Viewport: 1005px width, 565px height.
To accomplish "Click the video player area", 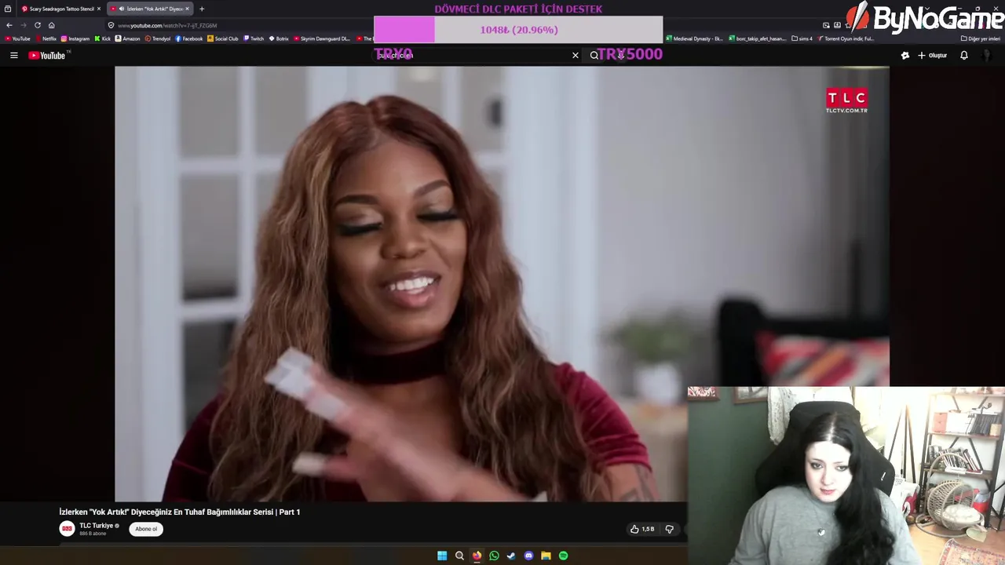I will pyautogui.click(x=502, y=283).
